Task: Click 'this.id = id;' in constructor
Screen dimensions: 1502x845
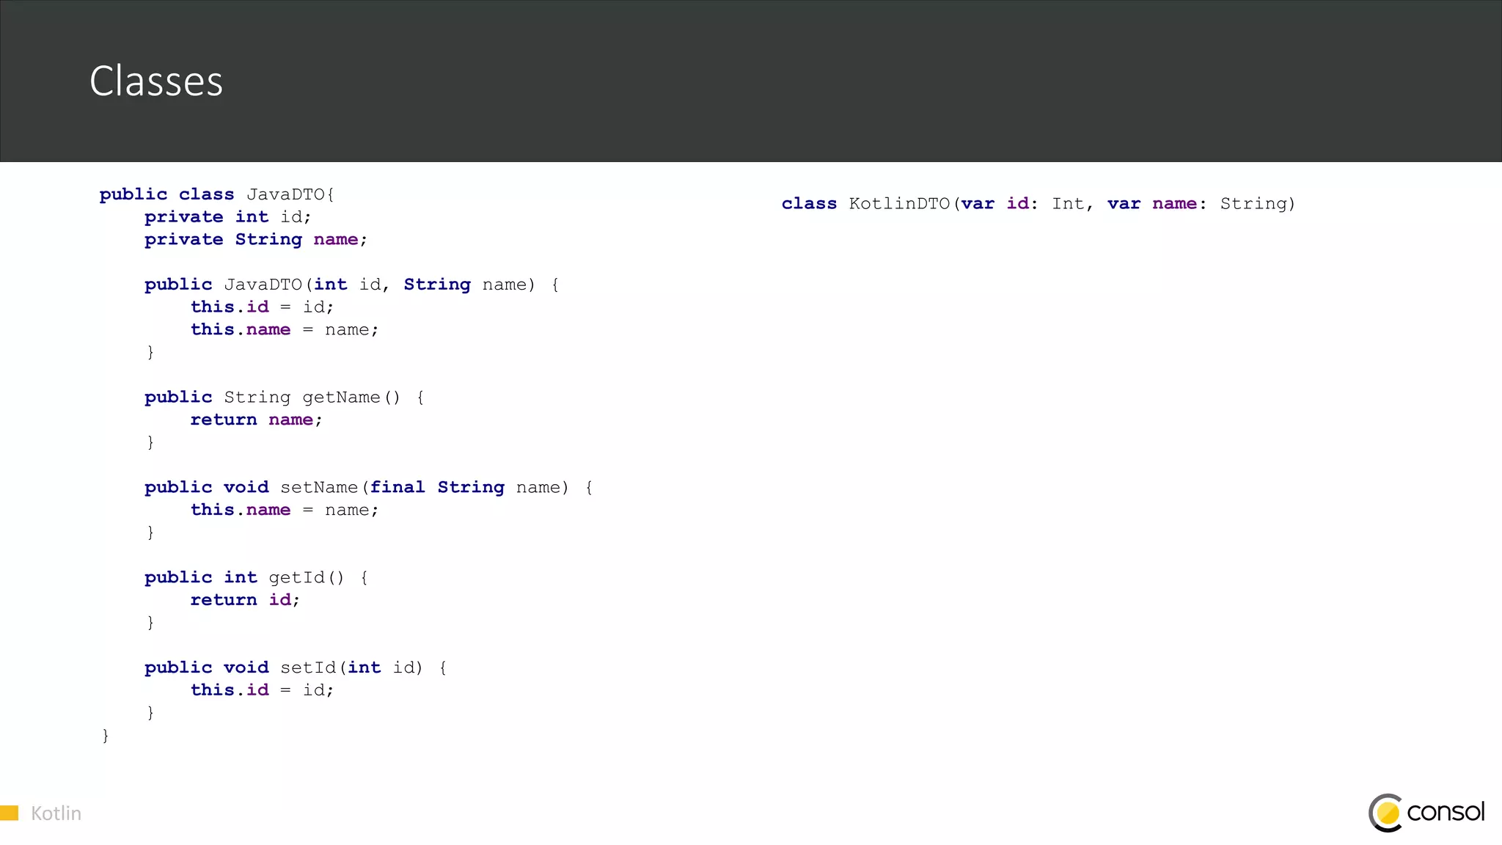Action: coord(263,307)
